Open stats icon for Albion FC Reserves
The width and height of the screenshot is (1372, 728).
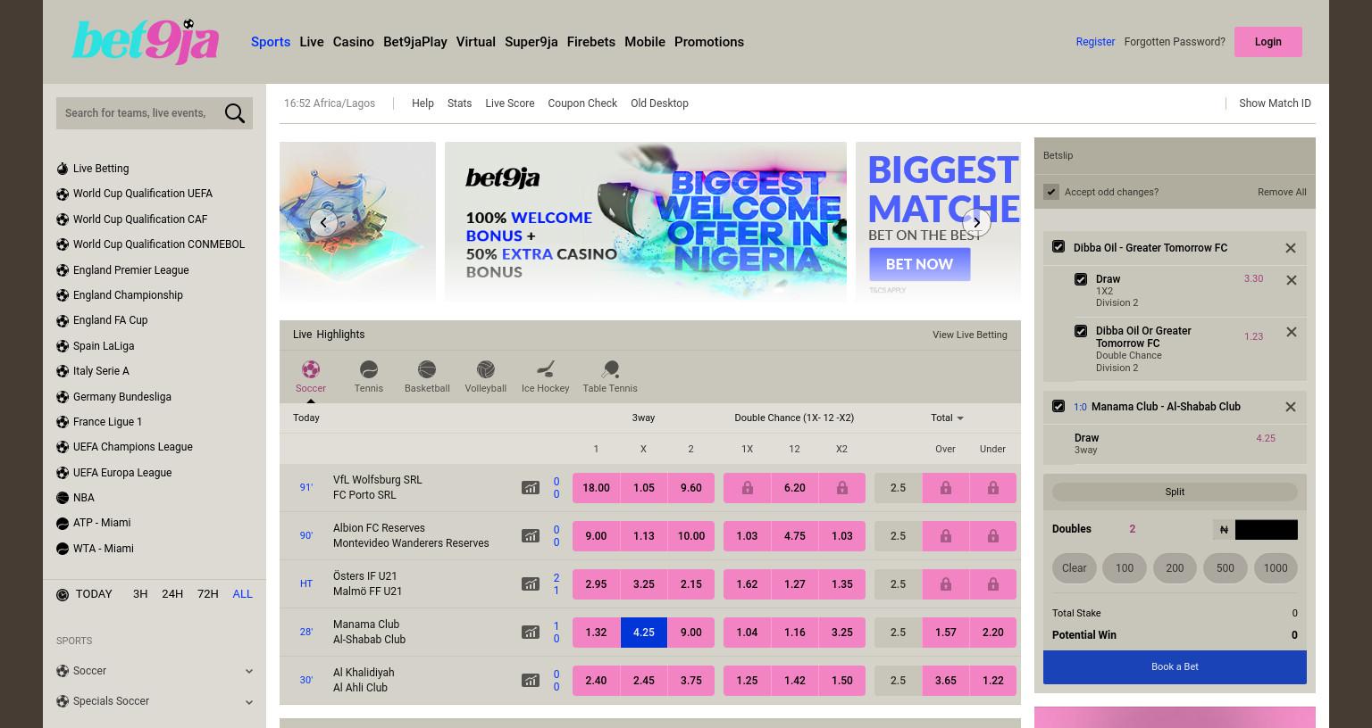pos(531,536)
